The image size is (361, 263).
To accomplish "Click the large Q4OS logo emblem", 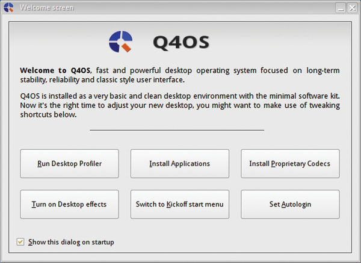I will tap(121, 42).
